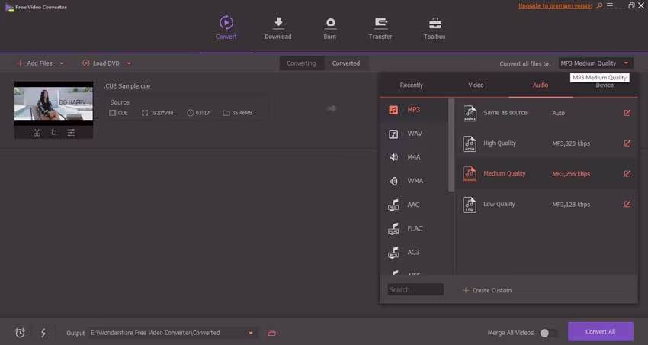
Task: Click the video thumbnail preview
Action: [53, 103]
